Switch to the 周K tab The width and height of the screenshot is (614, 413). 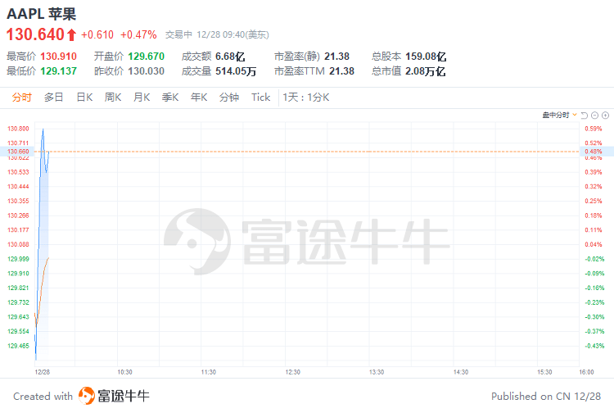click(x=113, y=98)
